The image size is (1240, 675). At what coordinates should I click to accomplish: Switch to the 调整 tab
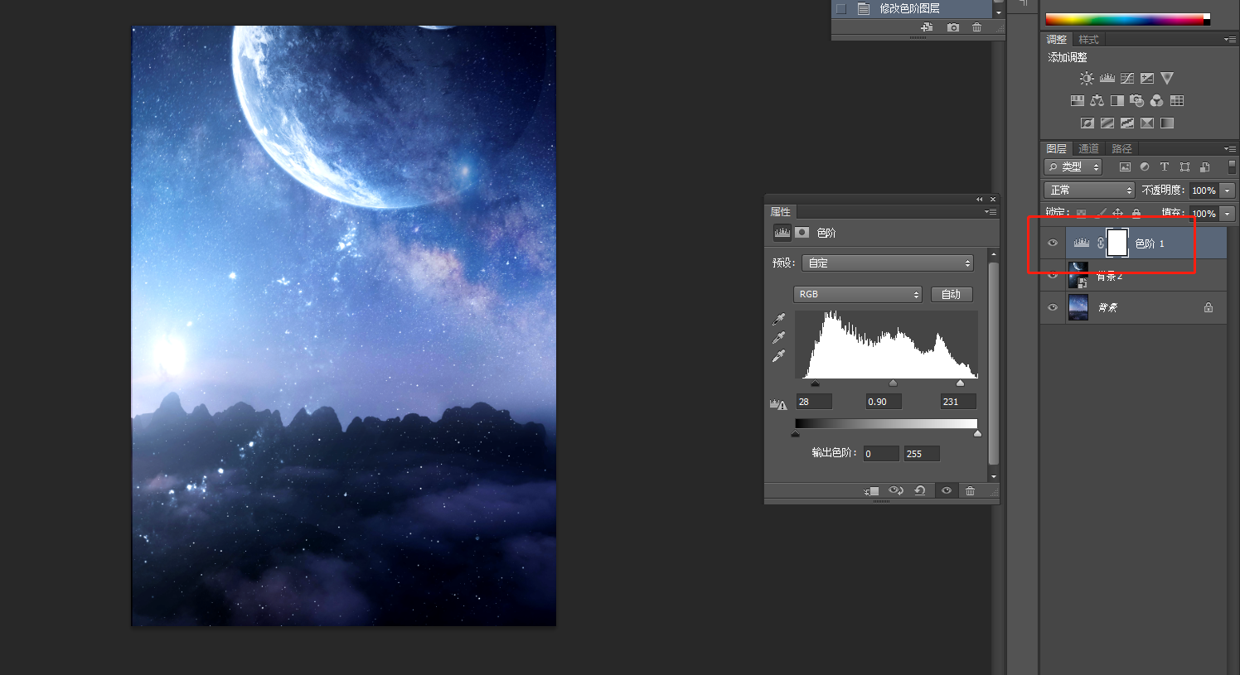1056,40
